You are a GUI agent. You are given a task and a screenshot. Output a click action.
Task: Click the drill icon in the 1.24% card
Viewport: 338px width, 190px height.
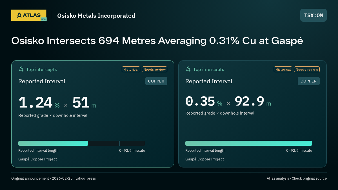[21, 69]
